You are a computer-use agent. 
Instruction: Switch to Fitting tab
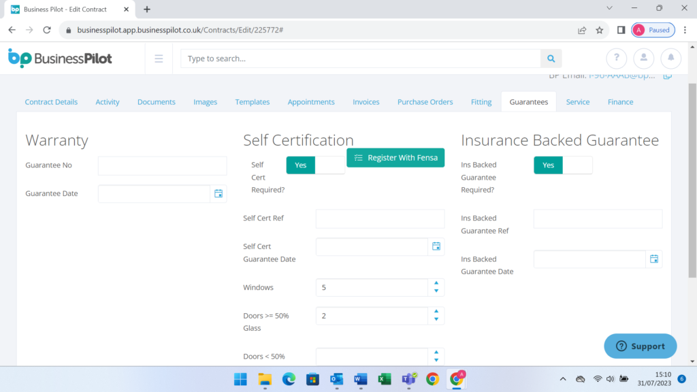tap(481, 102)
